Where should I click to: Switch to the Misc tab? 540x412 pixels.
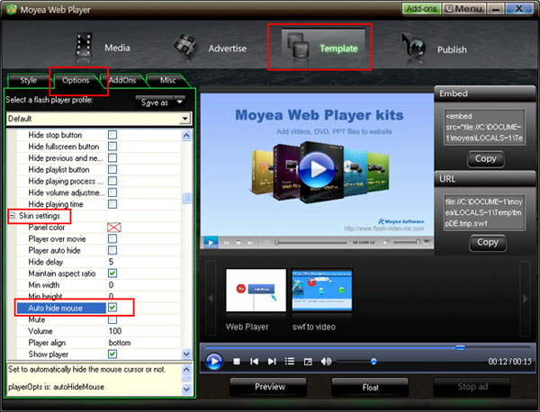click(167, 80)
